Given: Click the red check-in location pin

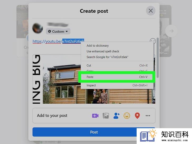Looking at the screenshot, I should (137, 116).
